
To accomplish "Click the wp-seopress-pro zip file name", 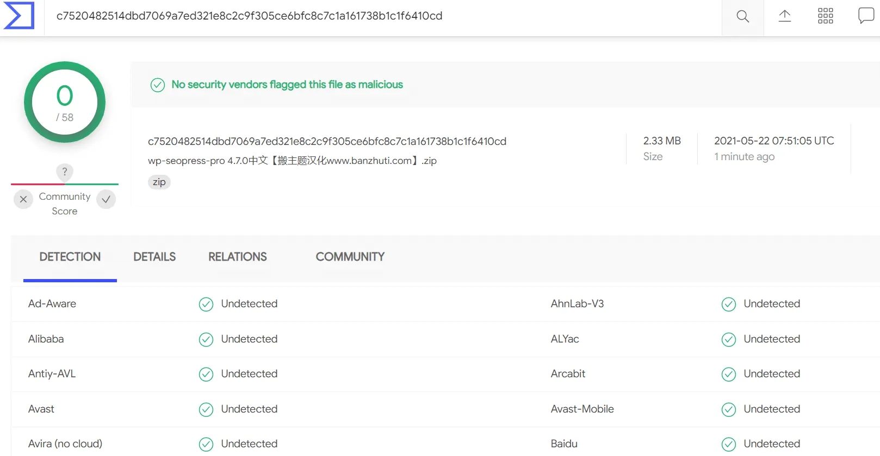I will (292, 161).
